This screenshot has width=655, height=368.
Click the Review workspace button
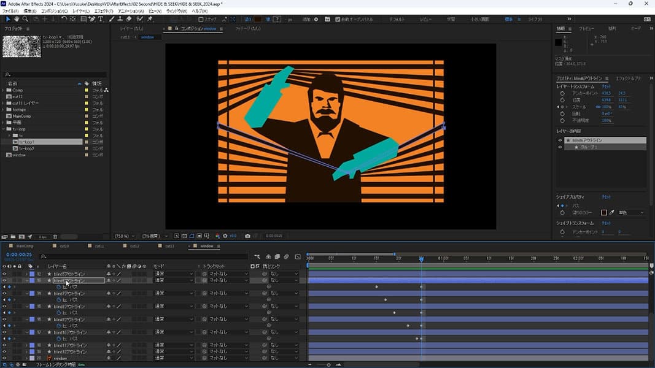[425, 19]
